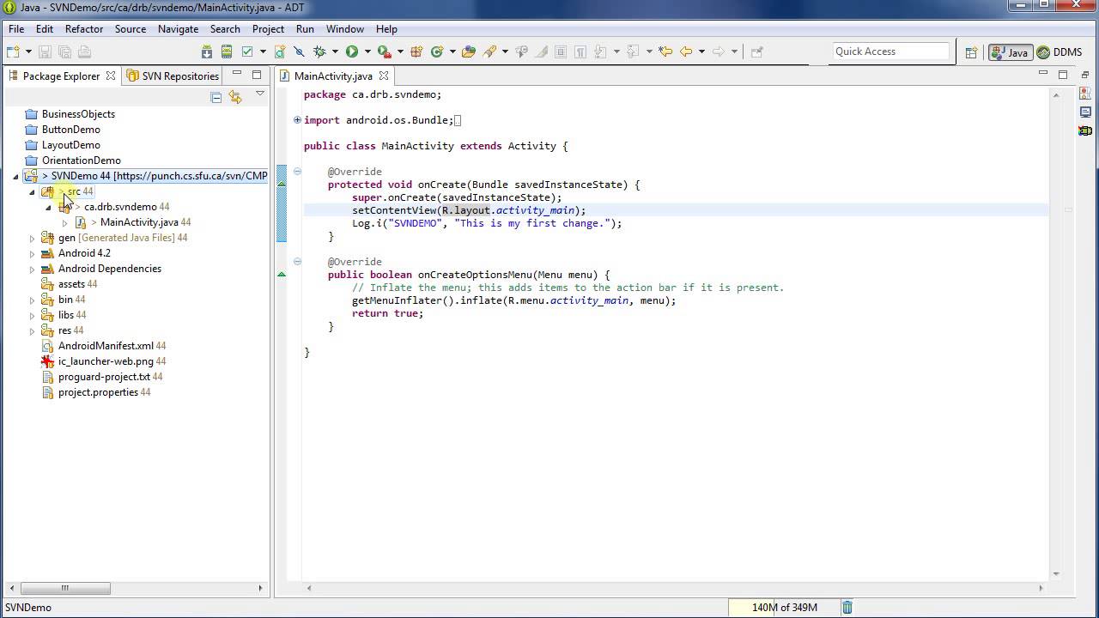Expand the gen Generated Java Files folder
The width and height of the screenshot is (1099, 618).
pos(32,239)
